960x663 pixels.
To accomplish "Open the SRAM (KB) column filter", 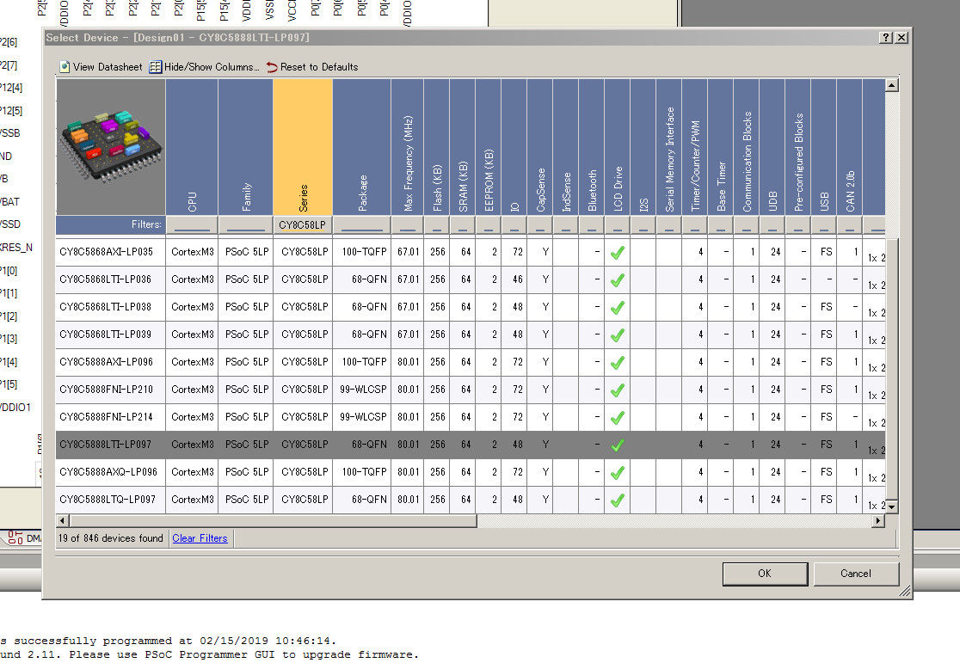I will 462,225.
